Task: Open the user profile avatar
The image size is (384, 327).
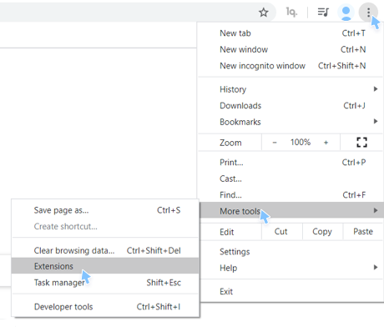Action: (x=346, y=13)
